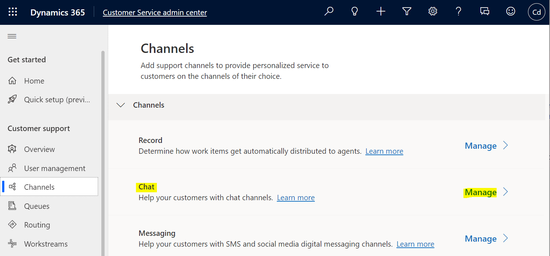Click the Overview sidebar icon
This screenshot has height=256, width=550.
pyautogui.click(x=12, y=149)
